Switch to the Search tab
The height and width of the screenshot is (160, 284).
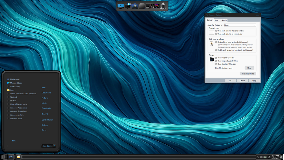point(224,20)
